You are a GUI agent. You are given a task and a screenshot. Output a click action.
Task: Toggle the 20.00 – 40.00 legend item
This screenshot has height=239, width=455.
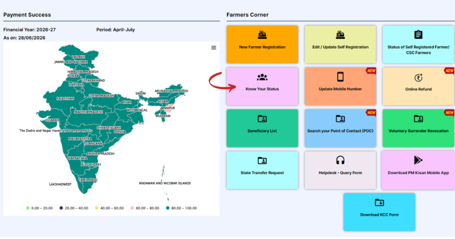click(x=74, y=208)
